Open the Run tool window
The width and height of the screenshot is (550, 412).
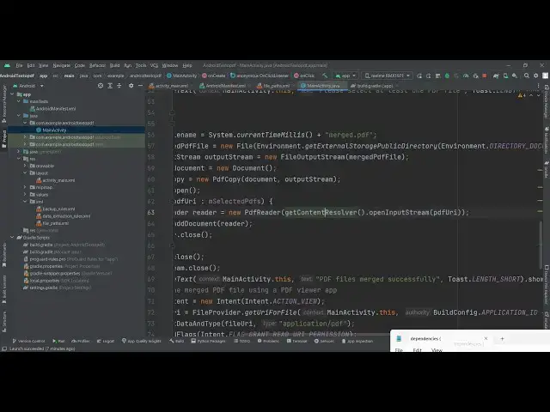coord(58,341)
